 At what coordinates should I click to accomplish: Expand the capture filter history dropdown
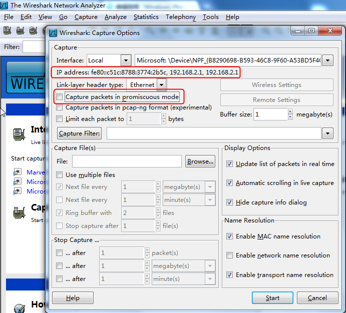tap(327, 133)
